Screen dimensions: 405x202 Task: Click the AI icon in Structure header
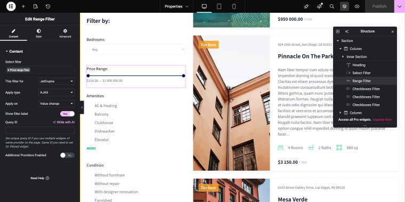pyautogui.click(x=346, y=31)
